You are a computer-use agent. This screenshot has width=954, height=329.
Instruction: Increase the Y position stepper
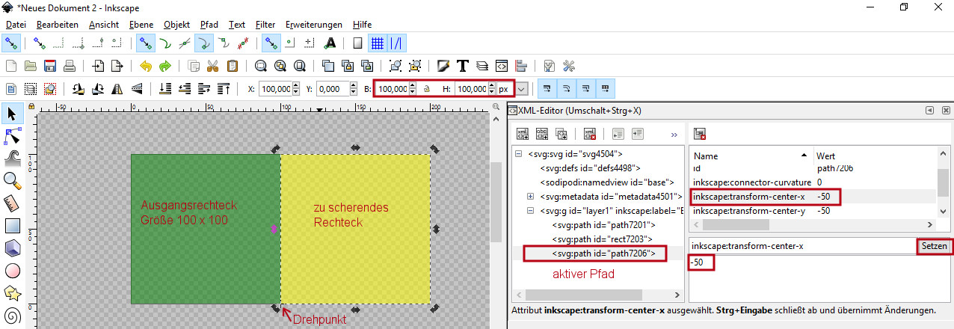[353, 86]
